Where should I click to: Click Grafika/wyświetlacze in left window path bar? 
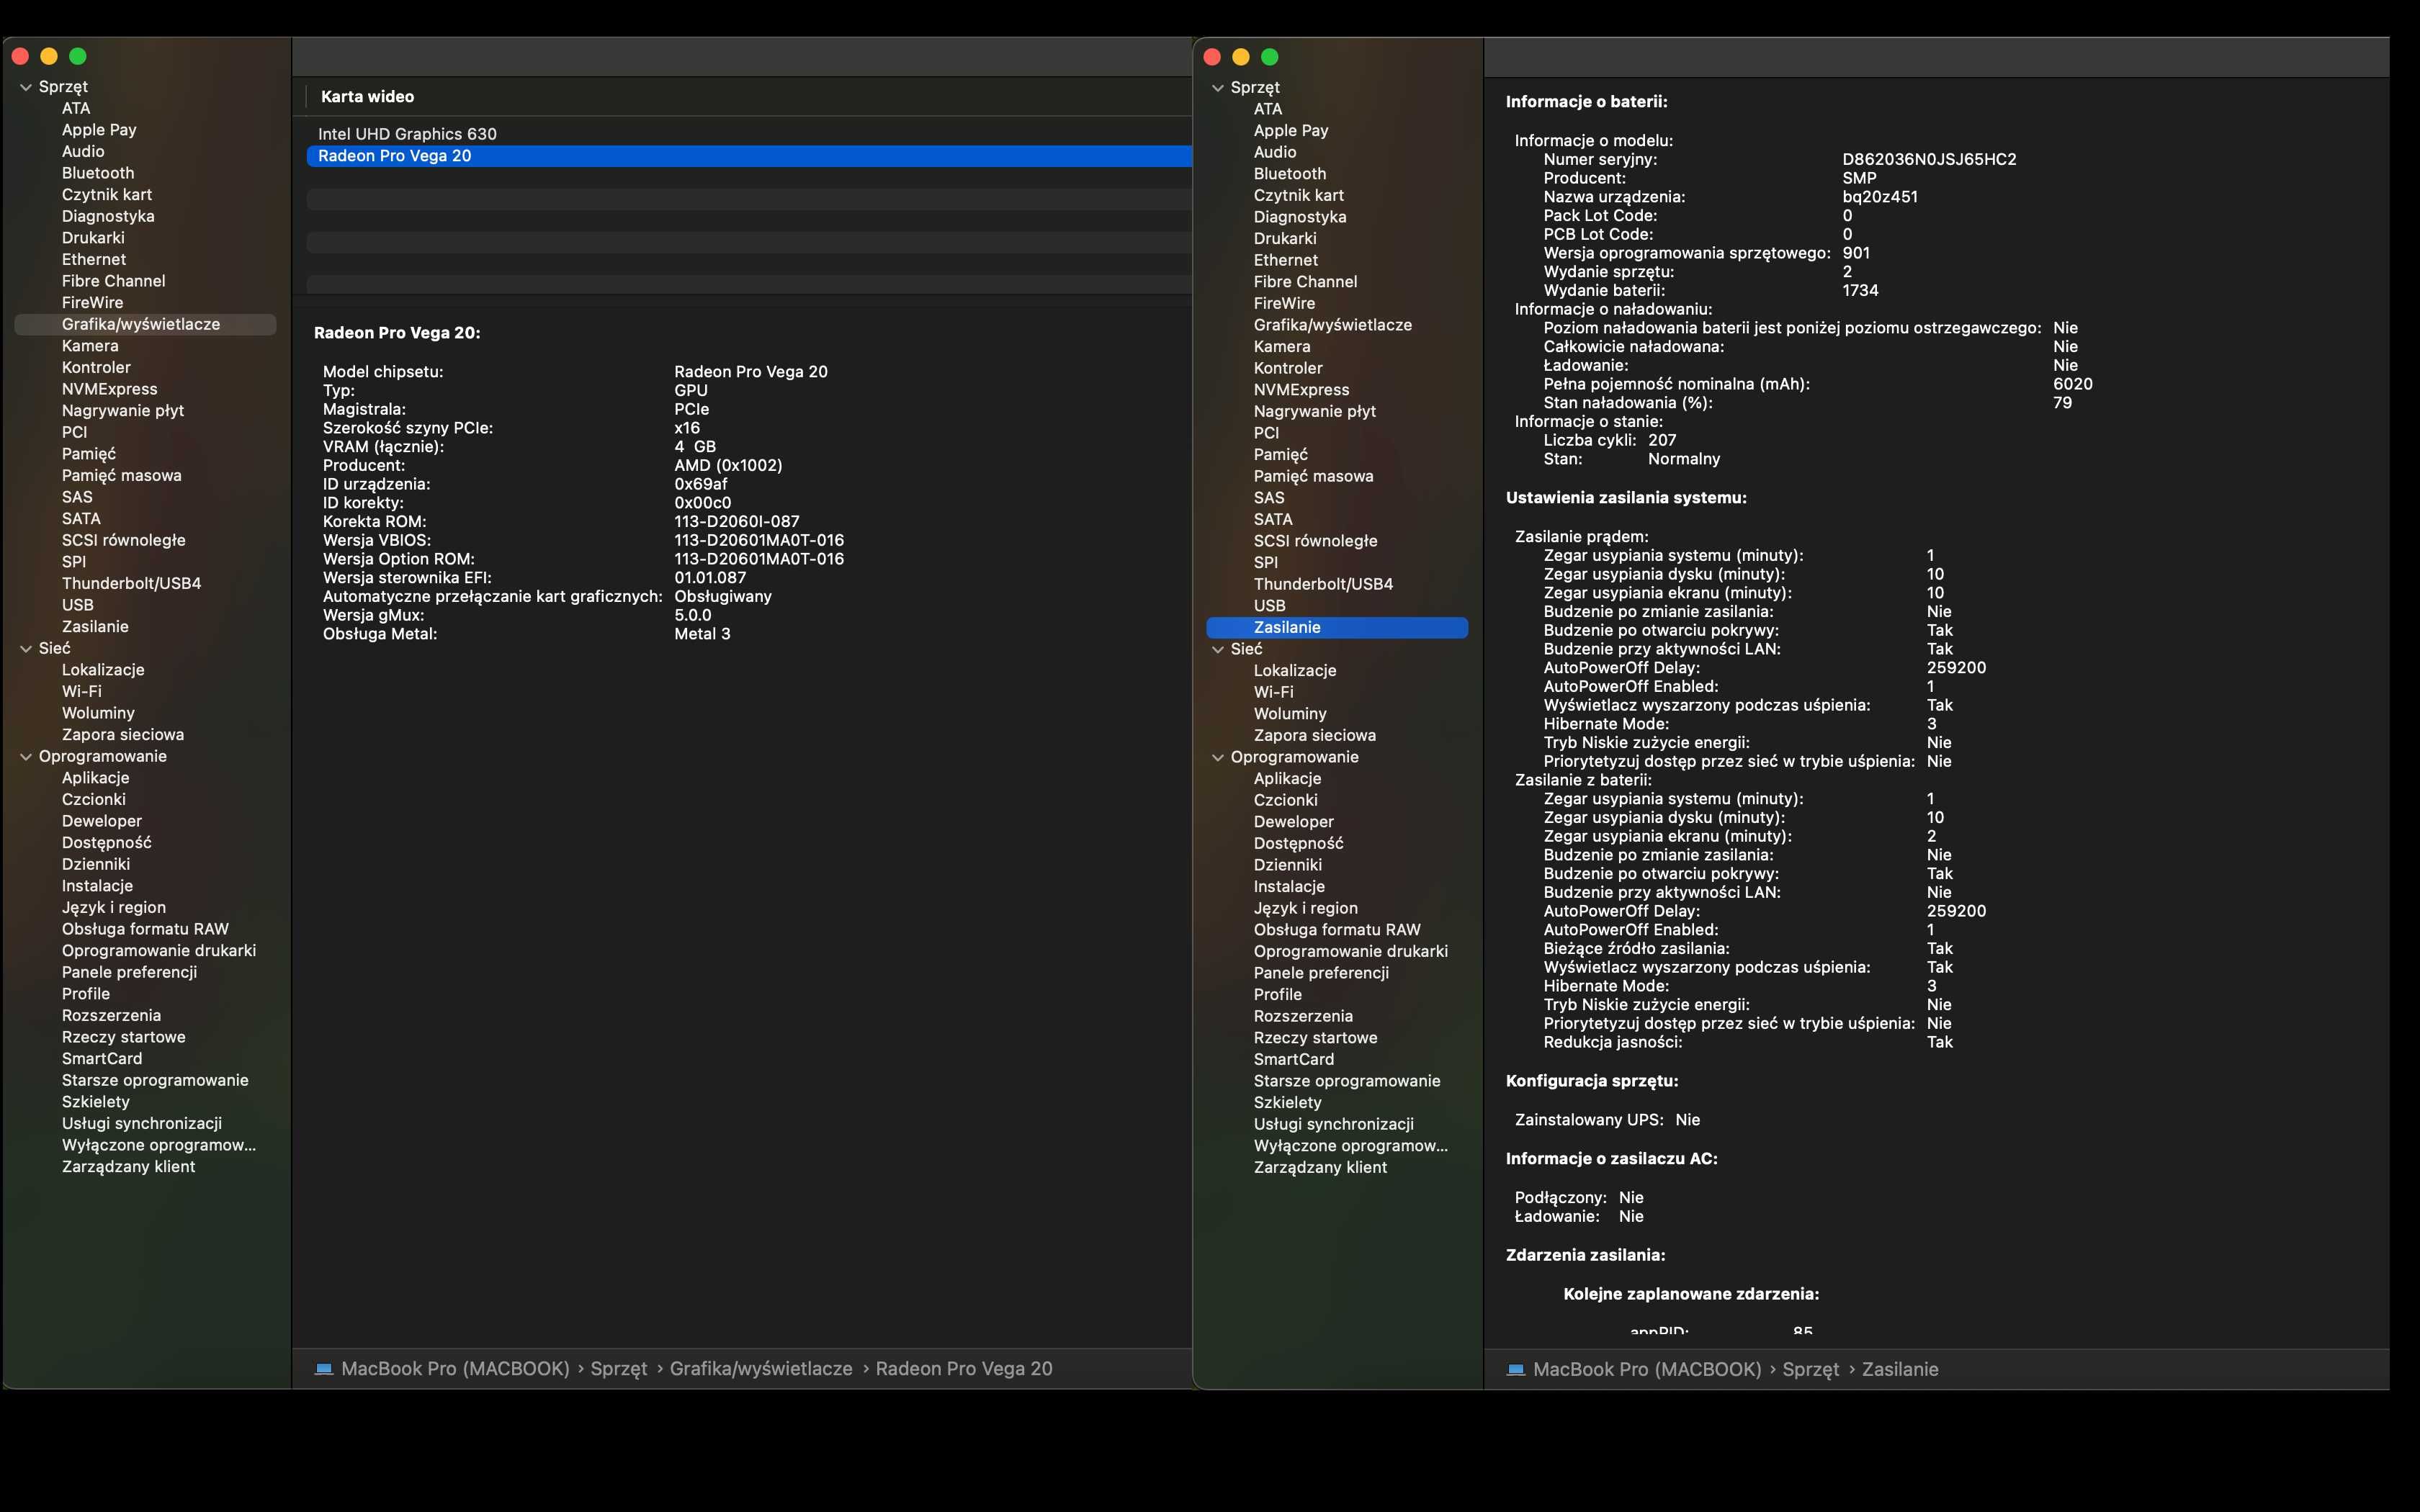click(761, 1369)
